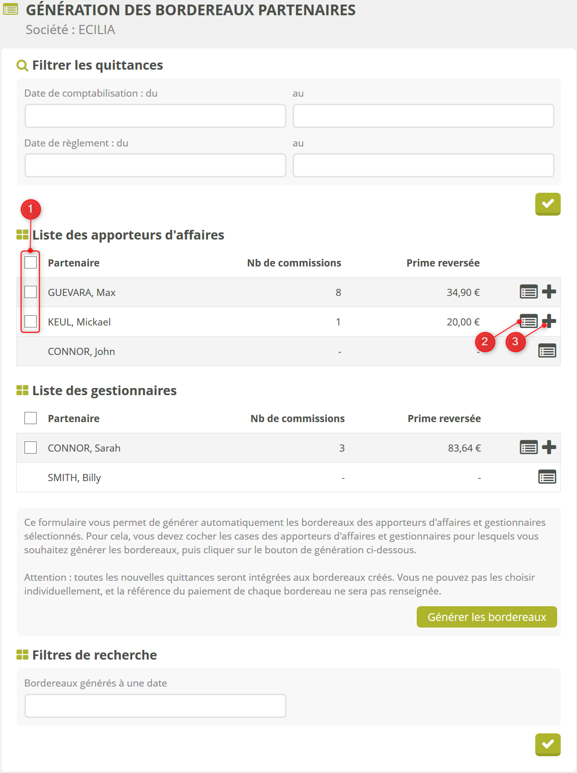This screenshot has width=577, height=773.
Task: Open bordereau list icon for SMITH, Billy
Action: pos(547,477)
